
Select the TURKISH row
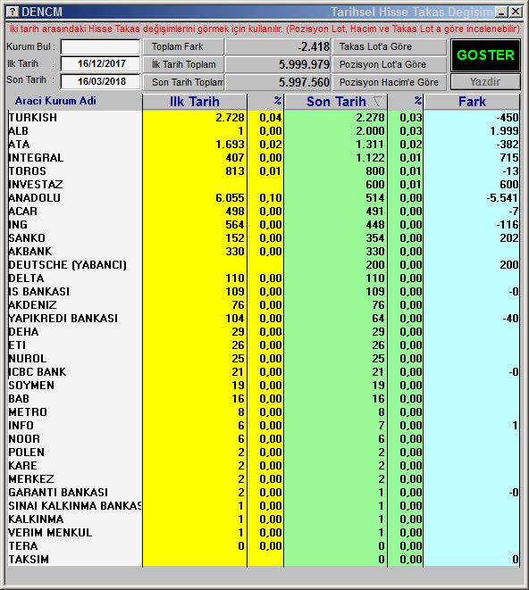coord(264,118)
